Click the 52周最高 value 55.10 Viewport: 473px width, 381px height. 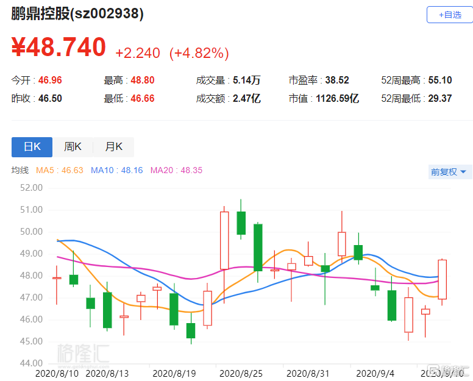click(x=440, y=80)
